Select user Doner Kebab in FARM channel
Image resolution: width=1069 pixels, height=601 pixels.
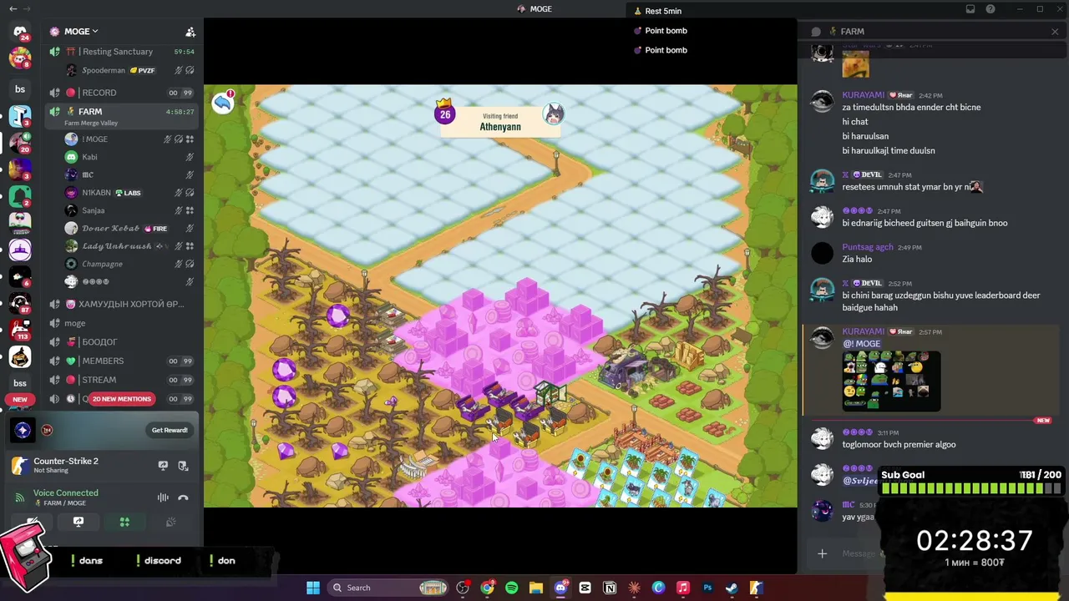[130, 229]
